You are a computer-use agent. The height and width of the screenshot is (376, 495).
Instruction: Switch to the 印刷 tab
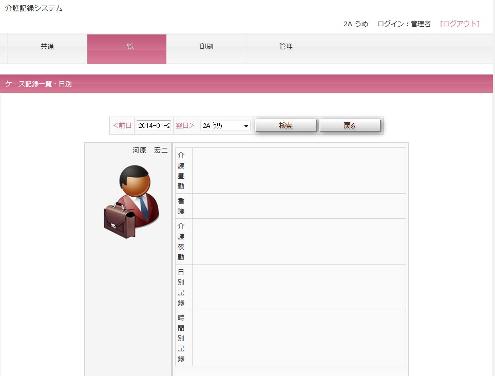click(206, 47)
